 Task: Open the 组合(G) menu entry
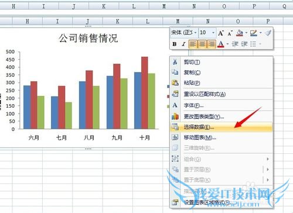tap(222, 159)
